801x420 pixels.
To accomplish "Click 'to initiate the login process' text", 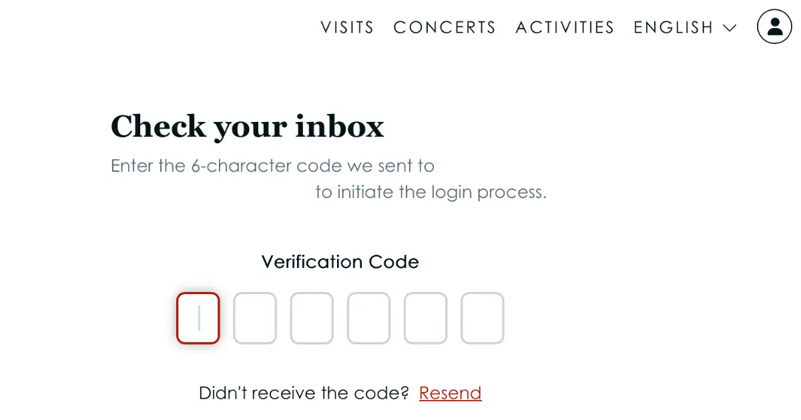I will tap(431, 193).
